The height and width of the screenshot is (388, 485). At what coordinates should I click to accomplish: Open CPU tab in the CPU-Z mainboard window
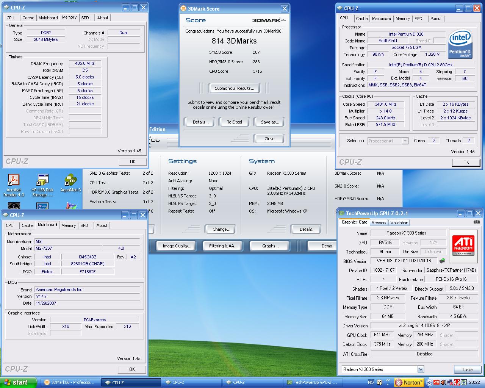pyautogui.click(x=9, y=225)
